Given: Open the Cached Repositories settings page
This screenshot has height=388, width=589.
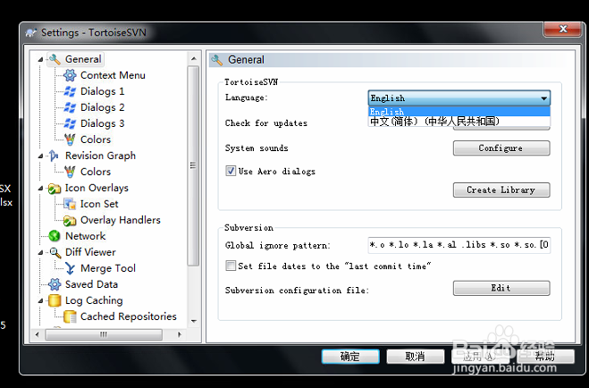Looking at the screenshot, I should (128, 316).
